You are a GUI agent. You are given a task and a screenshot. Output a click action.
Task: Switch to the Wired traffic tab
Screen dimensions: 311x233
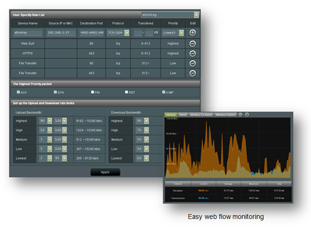pos(183,114)
